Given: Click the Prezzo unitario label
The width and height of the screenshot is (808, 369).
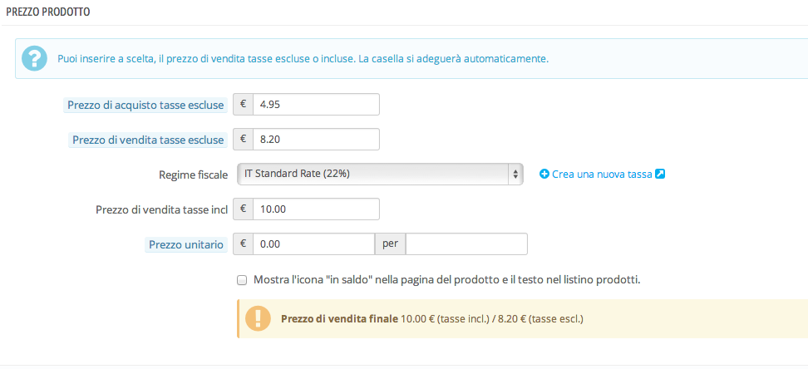Looking at the screenshot, I should click(x=185, y=244).
